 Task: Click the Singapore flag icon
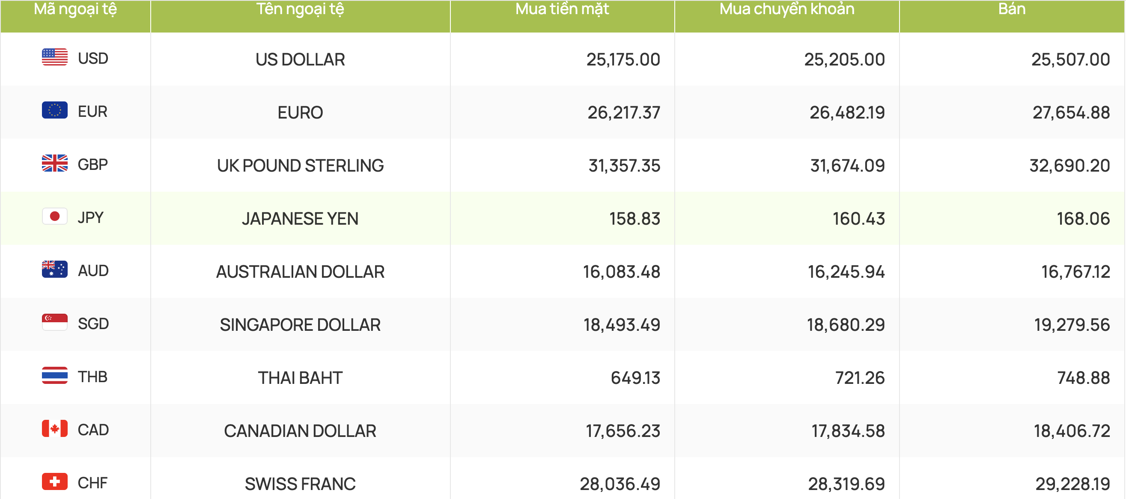pyautogui.click(x=55, y=323)
